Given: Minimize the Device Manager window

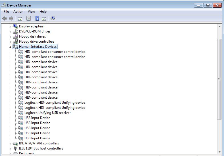Looking at the screenshot, I should click(198, 5).
